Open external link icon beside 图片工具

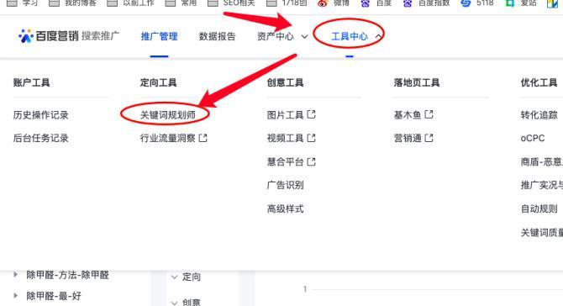[311, 114]
